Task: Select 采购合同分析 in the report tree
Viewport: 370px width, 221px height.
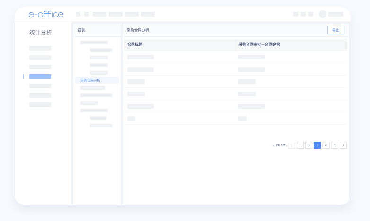Action: pyautogui.click(x=90, y=80)
